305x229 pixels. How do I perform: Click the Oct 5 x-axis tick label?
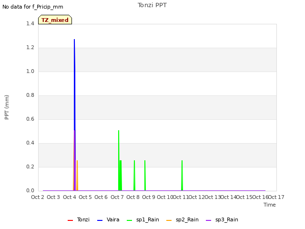tap(85, 197)
